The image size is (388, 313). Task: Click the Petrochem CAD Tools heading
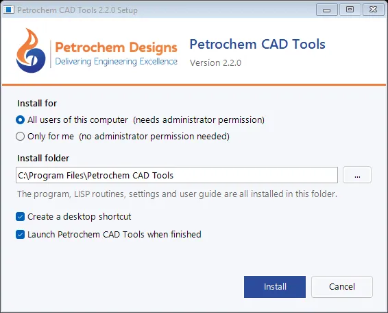pyautogui.click(x=257, y=45)
